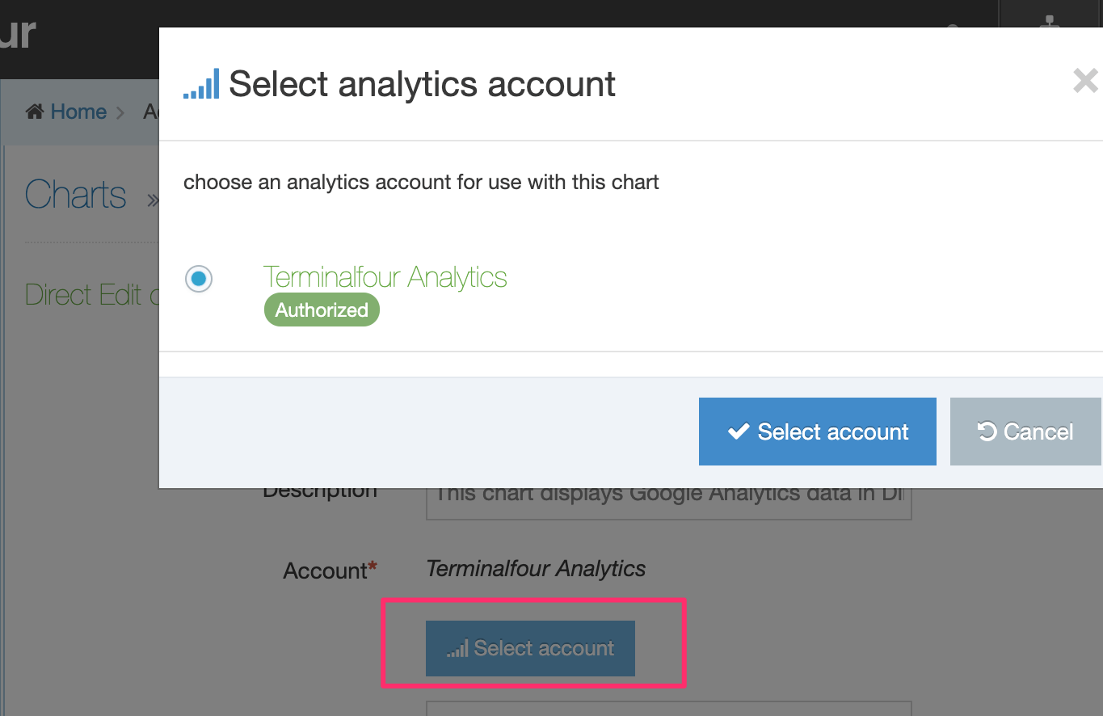Click the checkmark icon on Select account
This screenshot has width=1103, height=716.
(739, 432)
